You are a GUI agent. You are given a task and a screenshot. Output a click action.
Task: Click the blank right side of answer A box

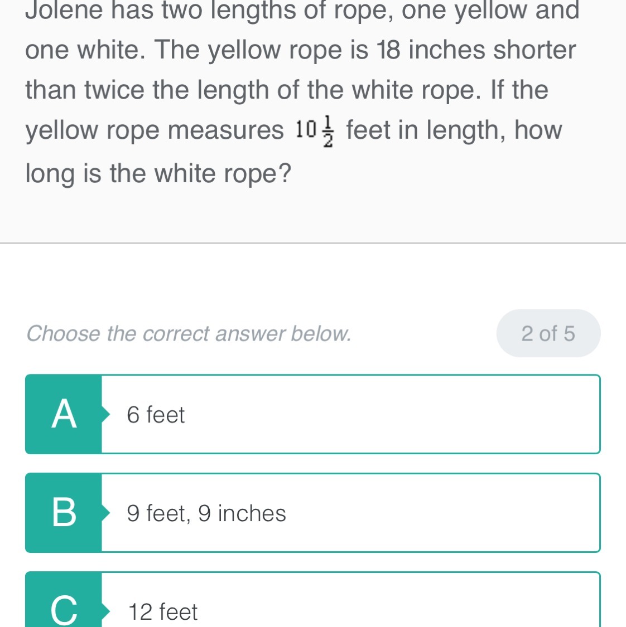point(446,415)
